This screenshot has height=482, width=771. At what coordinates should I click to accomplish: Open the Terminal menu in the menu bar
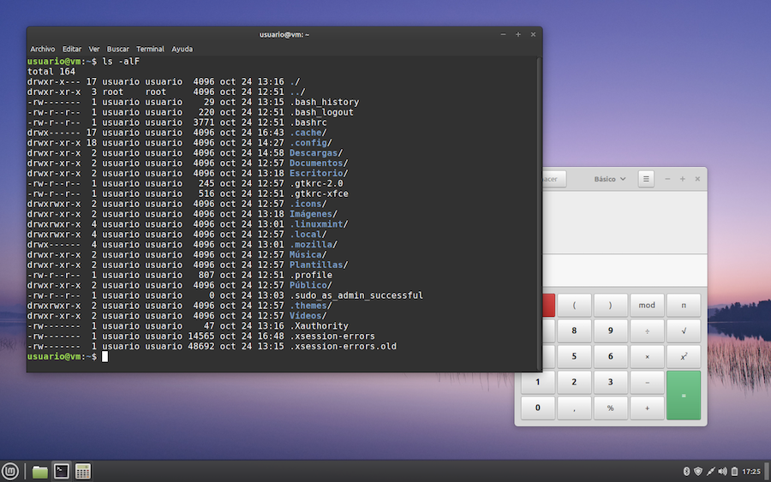coord(150,49)
